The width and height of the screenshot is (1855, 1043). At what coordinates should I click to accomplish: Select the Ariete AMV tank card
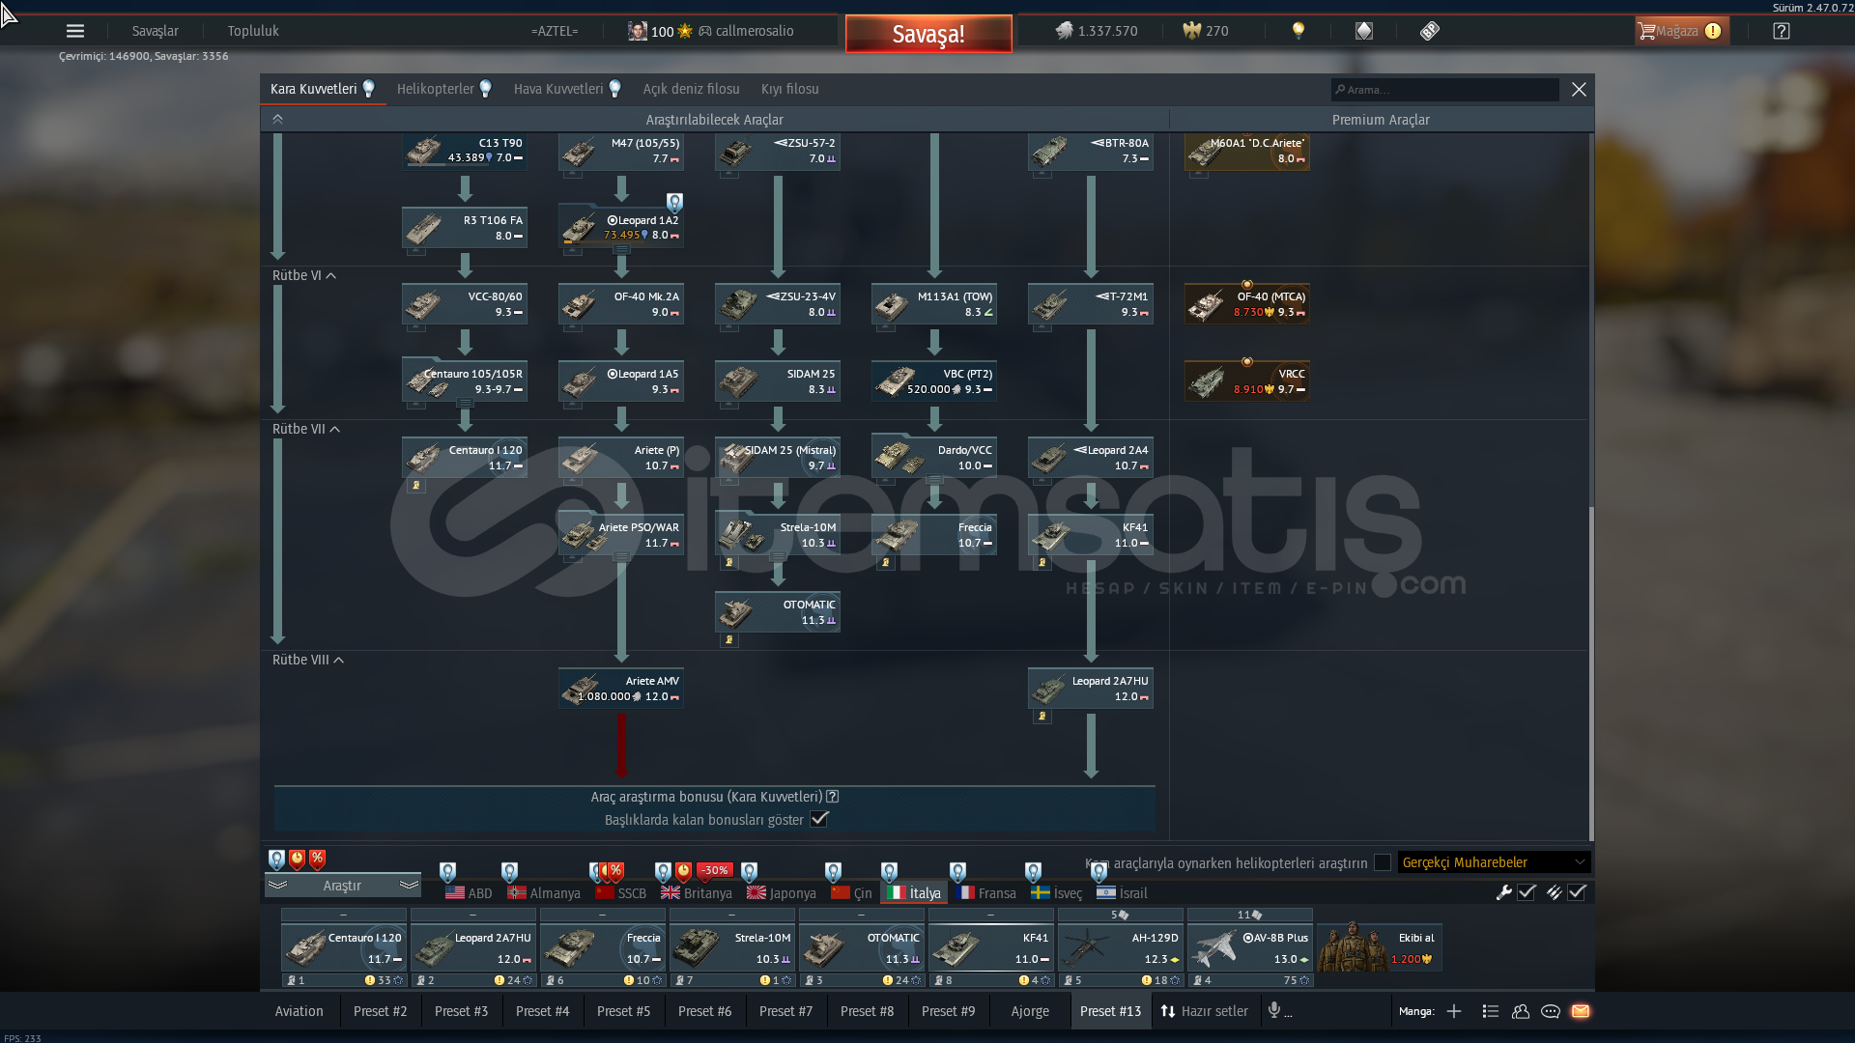621,689
